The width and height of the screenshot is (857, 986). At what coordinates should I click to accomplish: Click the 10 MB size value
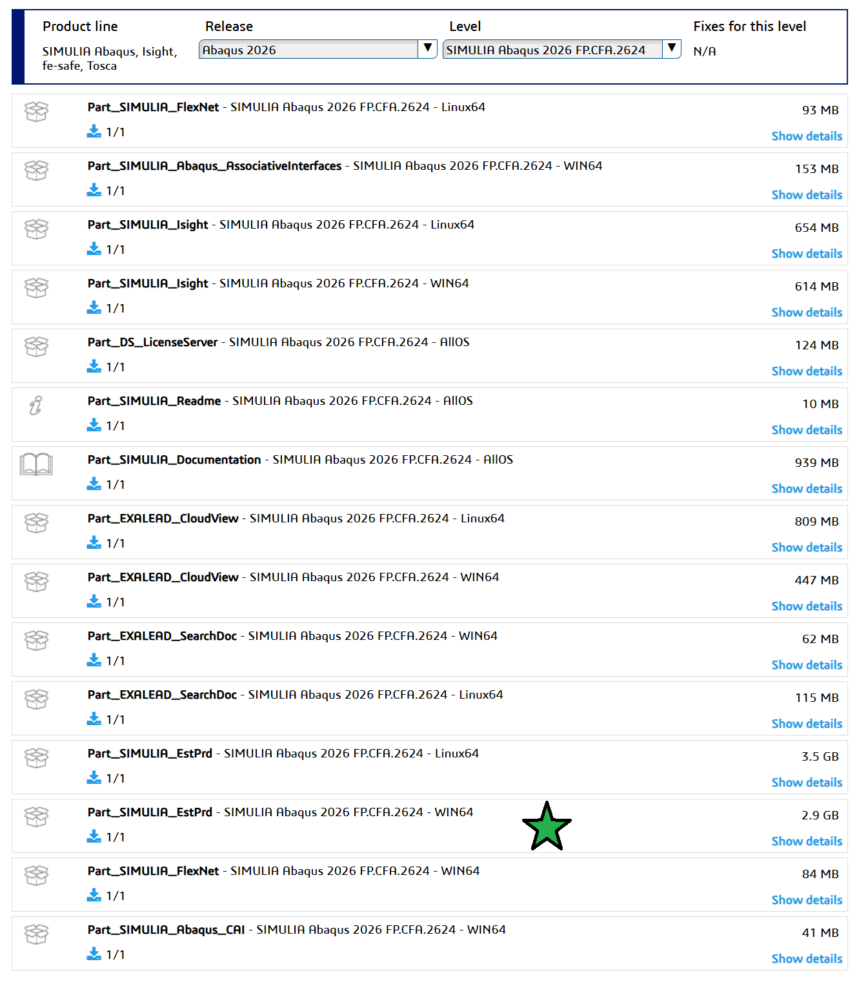click(821, 404)
